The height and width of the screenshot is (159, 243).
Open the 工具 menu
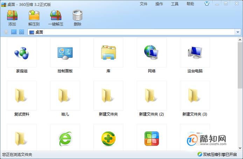click(x=175, y=4)
